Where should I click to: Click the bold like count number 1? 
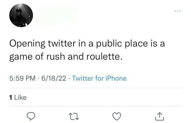(x=11, y=97)
